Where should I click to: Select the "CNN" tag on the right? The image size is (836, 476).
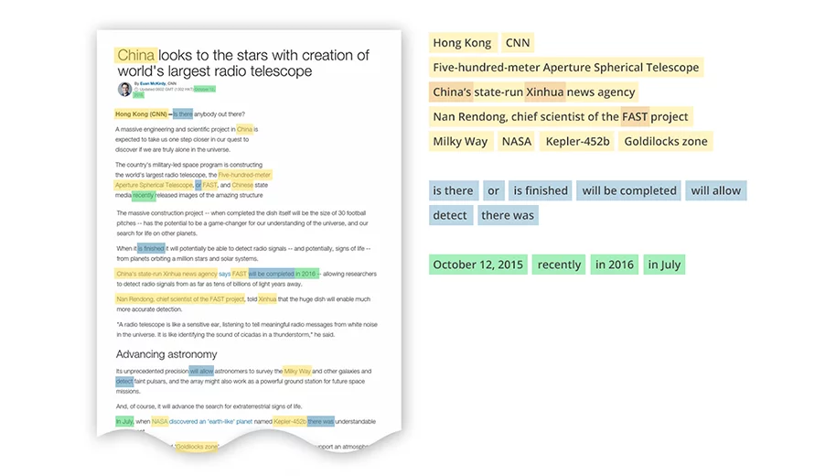pyautogui.click(x=518, y=43)
